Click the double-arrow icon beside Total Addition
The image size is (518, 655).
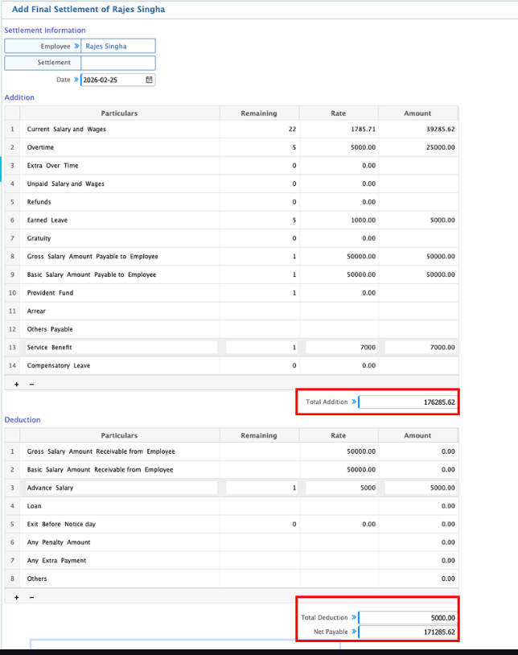click(354, 402)
